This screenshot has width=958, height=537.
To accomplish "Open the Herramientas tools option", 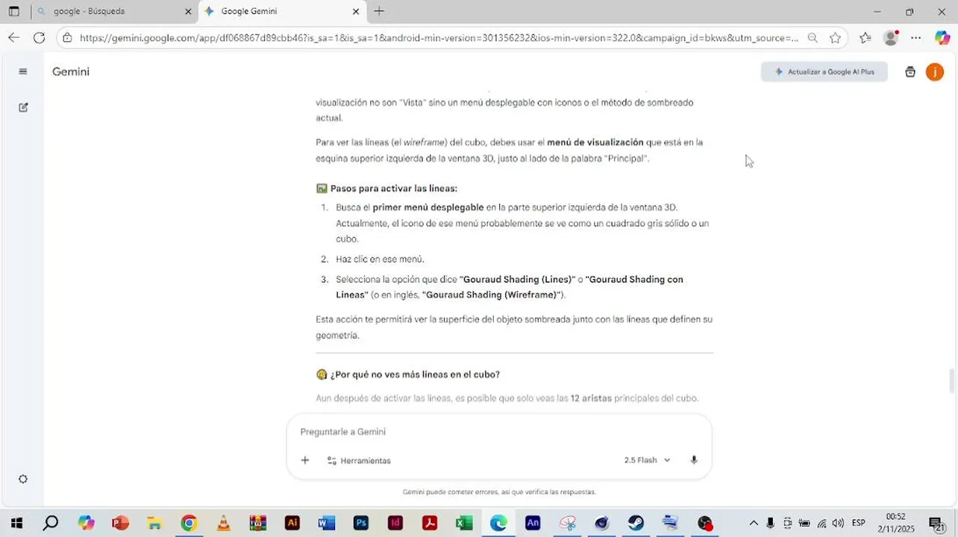I will coord(359,460).
